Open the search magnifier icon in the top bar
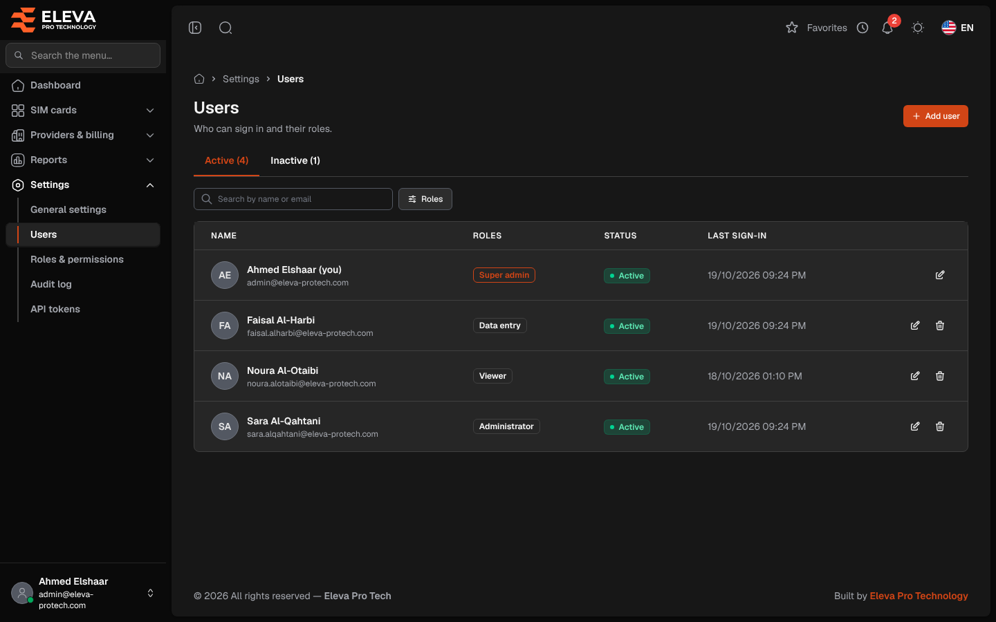Screen dimensions: 996x622 pos(225,28)
